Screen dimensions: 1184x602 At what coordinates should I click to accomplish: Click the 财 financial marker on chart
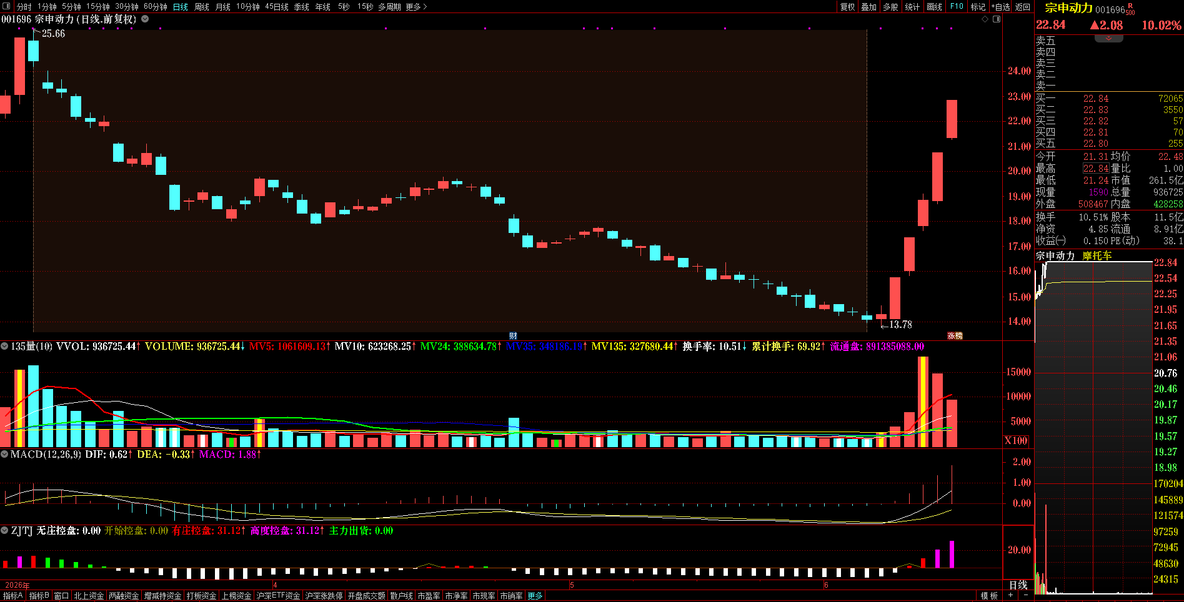coord(513,335)
